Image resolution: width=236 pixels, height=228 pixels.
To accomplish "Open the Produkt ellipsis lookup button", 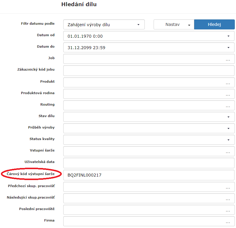I will coord(228,83).
